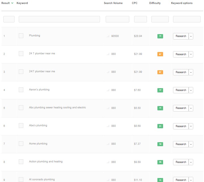
Task: Focus the Keyword filter input field
Action: click(59, 19)
